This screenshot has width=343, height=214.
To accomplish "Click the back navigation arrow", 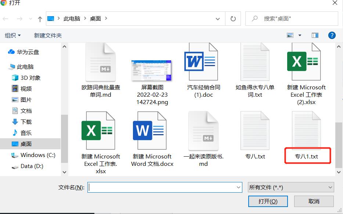I will 6,18.
